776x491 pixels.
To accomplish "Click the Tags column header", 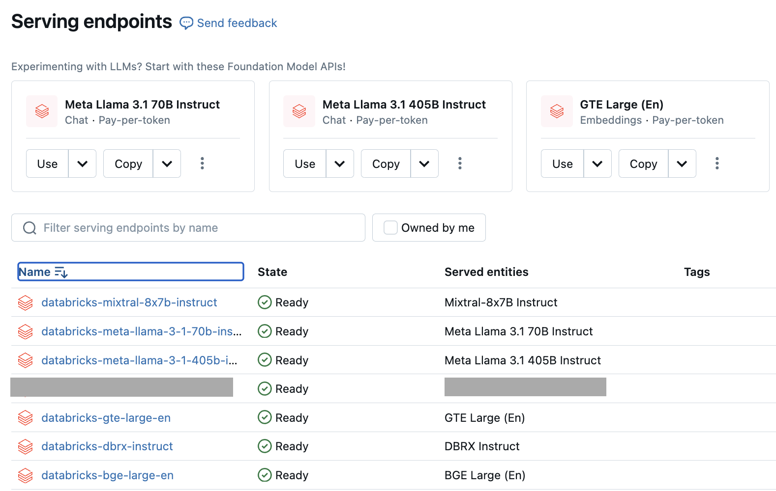I will (x=697, y=272).
